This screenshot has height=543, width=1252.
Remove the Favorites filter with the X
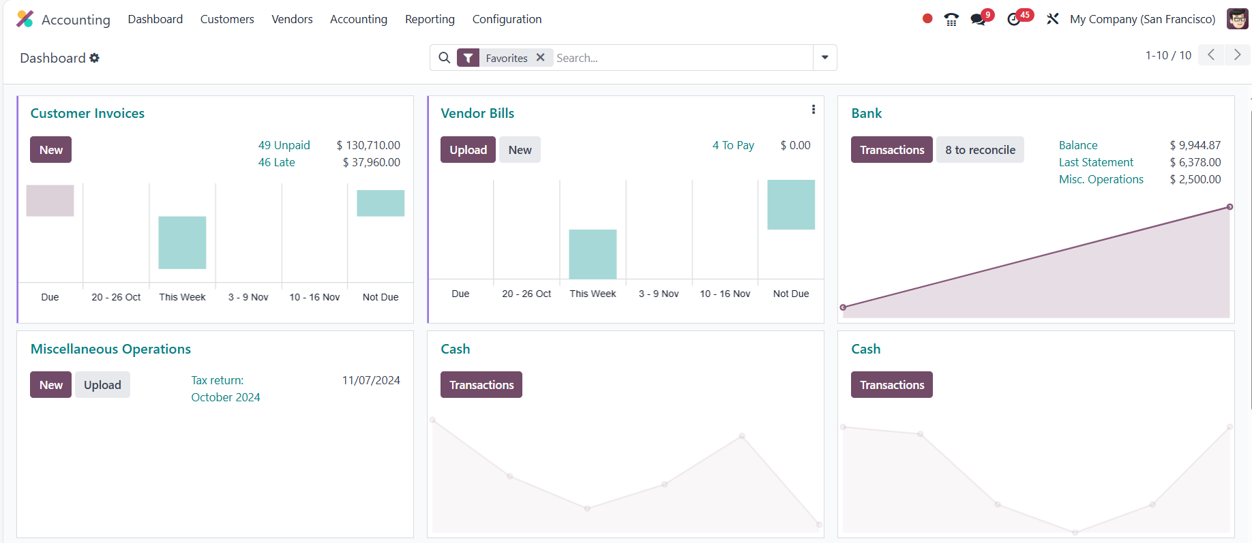click(540, 57)
